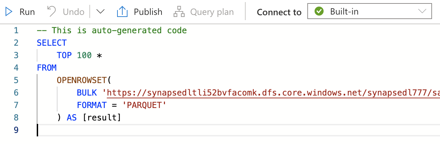Click the Query plan text label

point(212,12)
